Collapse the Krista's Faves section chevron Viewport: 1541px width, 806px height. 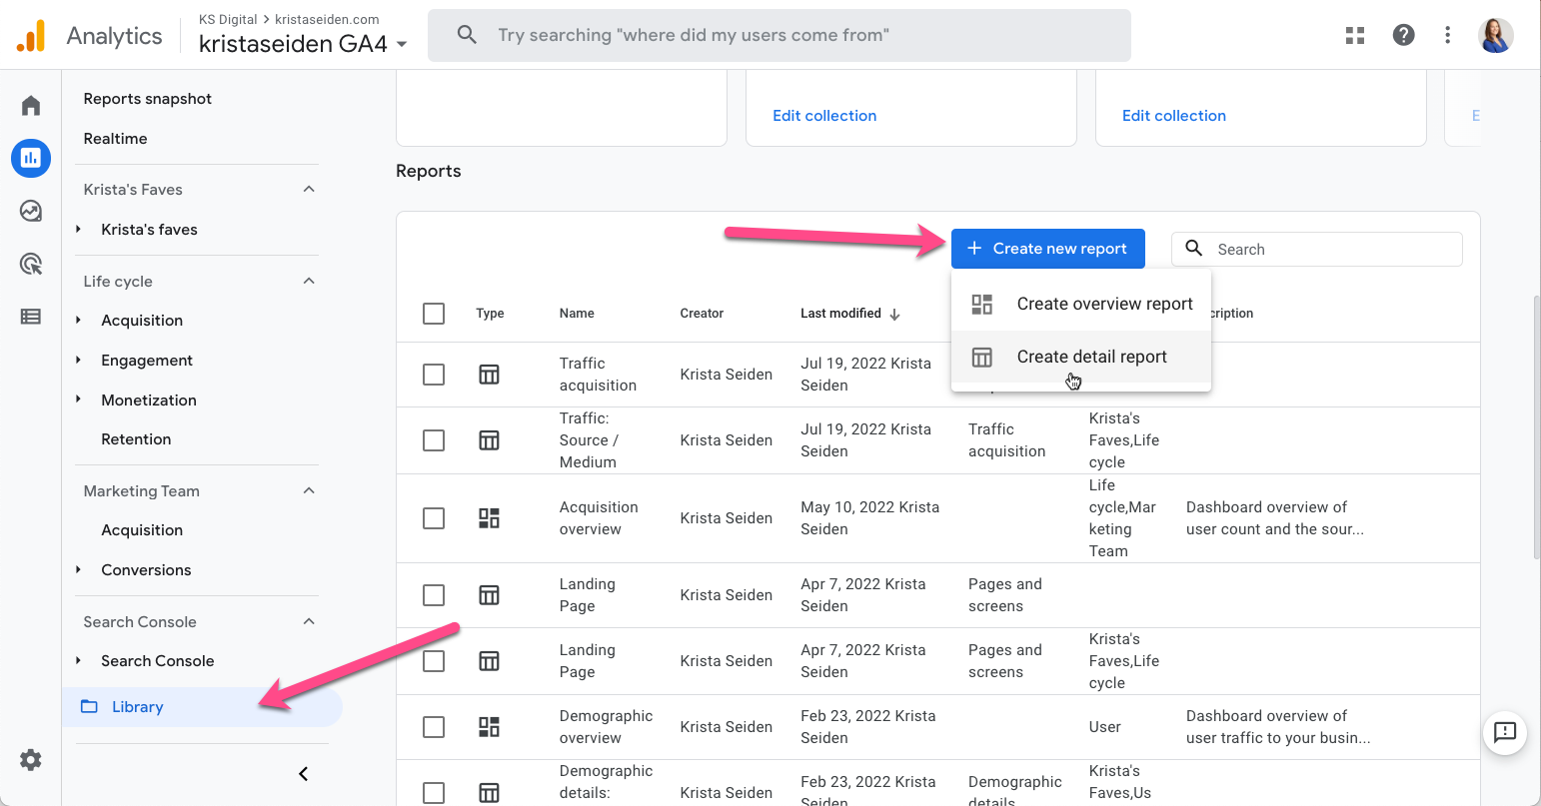309,189
